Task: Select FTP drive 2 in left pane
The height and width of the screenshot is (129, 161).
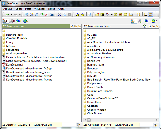Action: 26,21
